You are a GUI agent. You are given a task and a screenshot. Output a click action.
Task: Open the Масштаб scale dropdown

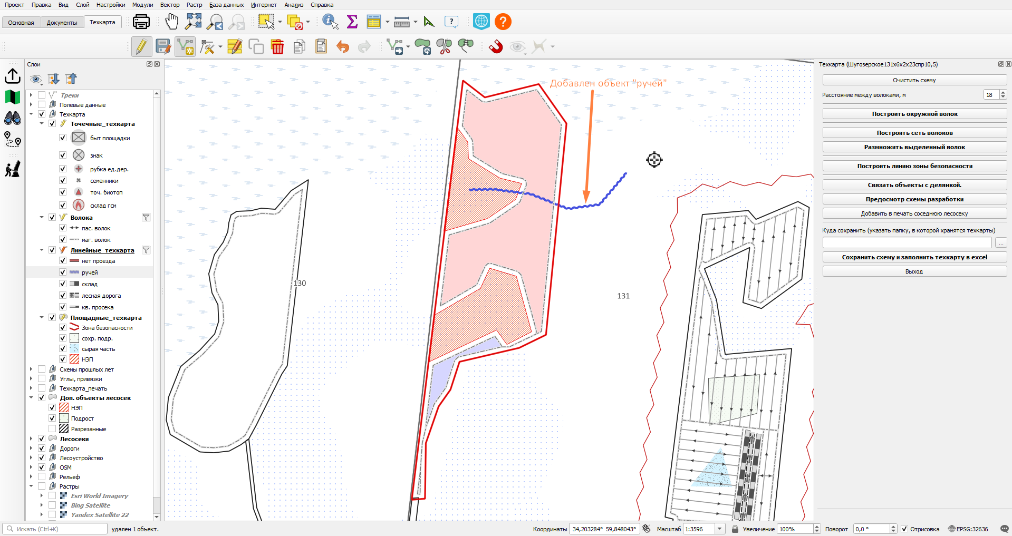720,529
